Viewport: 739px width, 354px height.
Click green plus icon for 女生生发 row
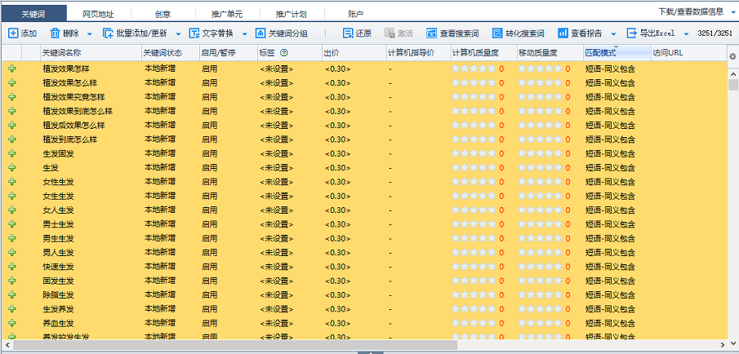[x=12, y=196]
